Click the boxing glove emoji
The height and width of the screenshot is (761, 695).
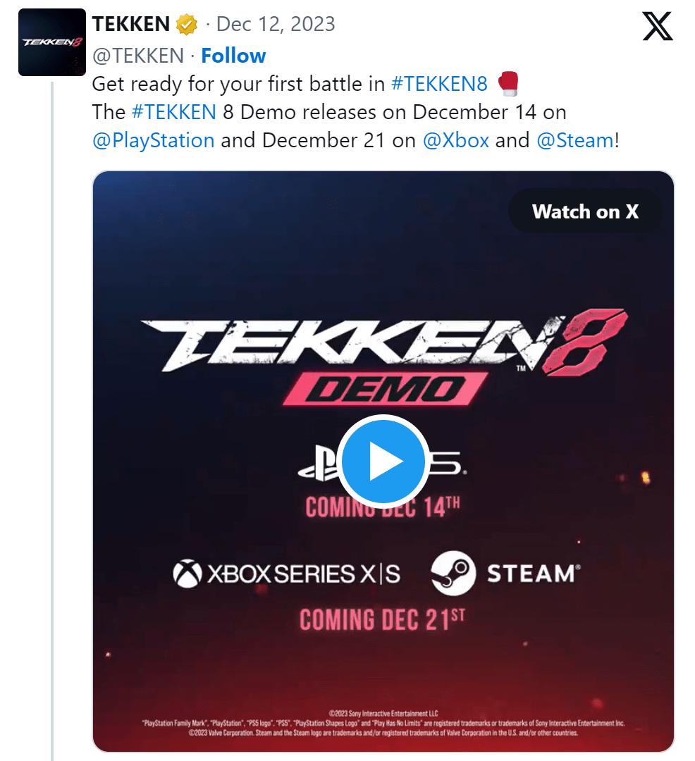508,84
